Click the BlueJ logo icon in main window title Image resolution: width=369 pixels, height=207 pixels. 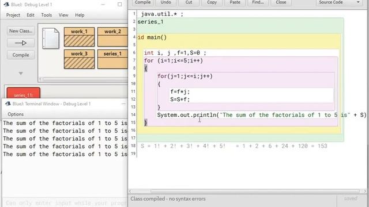pos(6,5)
